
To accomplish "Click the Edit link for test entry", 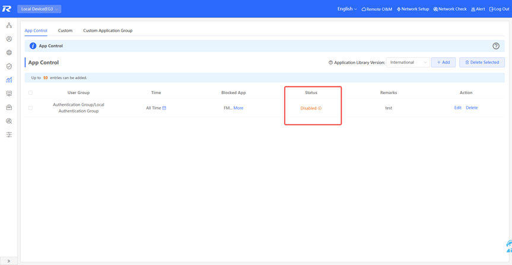I will coord(457,108).
